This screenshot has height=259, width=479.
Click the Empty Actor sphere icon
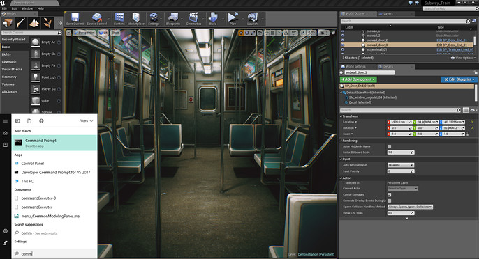(36, 42)
